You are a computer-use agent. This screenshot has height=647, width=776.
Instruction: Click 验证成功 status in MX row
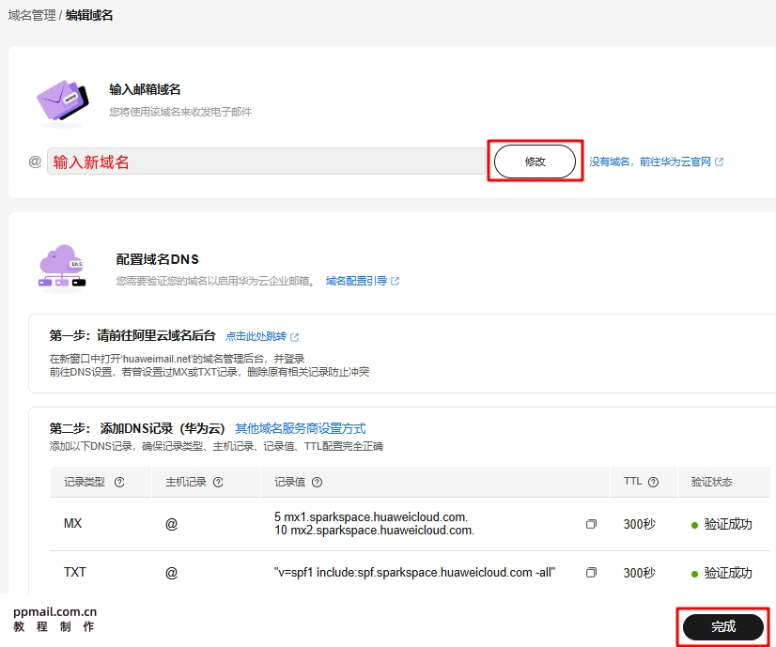[x=722, y=524]
